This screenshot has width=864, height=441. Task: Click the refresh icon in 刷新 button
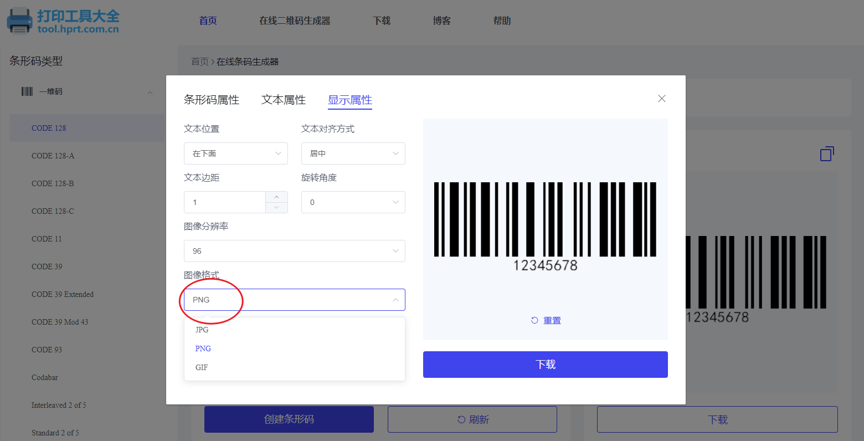click(461, 420)
